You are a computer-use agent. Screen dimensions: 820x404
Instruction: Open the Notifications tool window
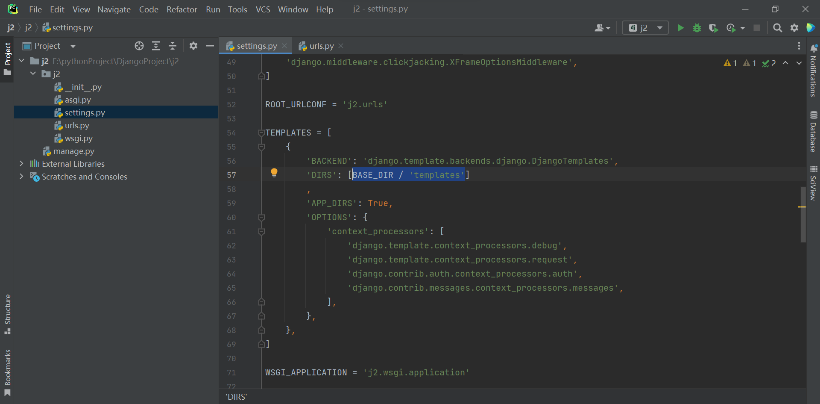click(813, 71)
